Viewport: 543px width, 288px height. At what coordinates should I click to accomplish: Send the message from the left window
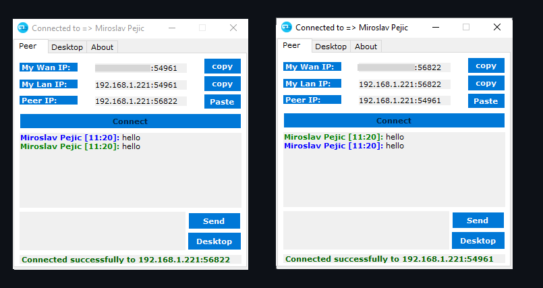tap(214, 221)
